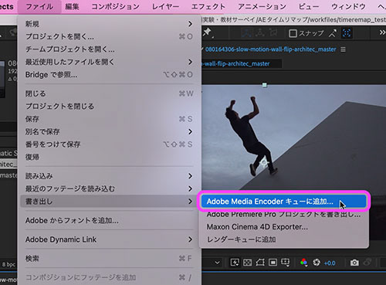Select Adobe Media Encoder キューに追加...
Screen dimensions: 386x285
pyautogui.click(x=284, y=202)
